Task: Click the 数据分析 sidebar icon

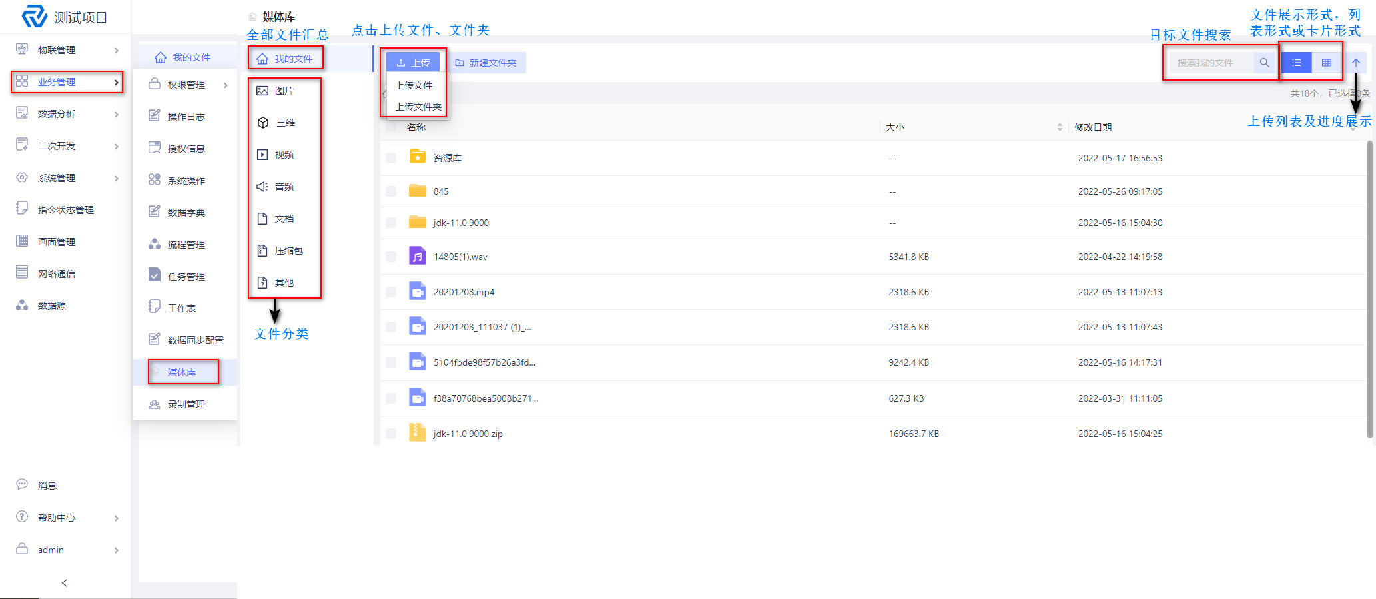Action: (22, 113)
